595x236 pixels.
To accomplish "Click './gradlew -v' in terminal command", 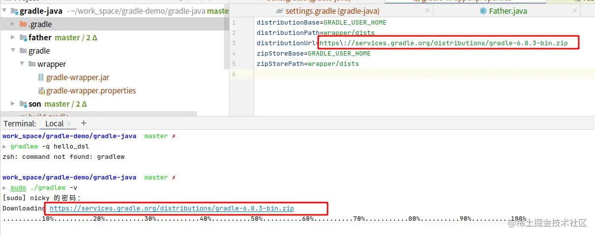I will click(54, 187).
